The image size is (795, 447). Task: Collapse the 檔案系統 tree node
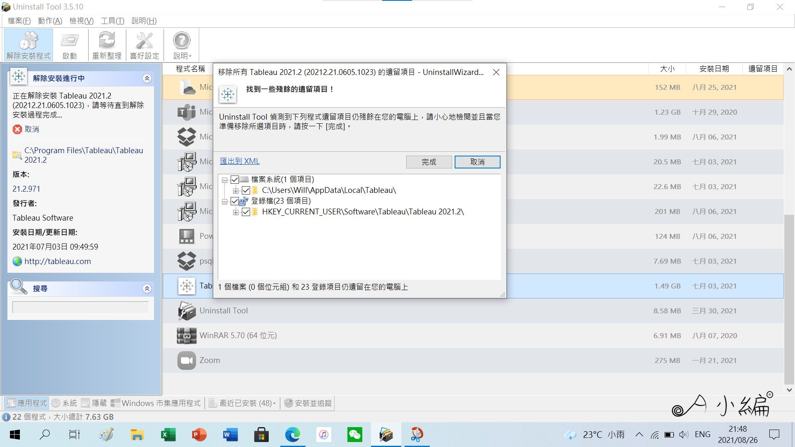225,180
